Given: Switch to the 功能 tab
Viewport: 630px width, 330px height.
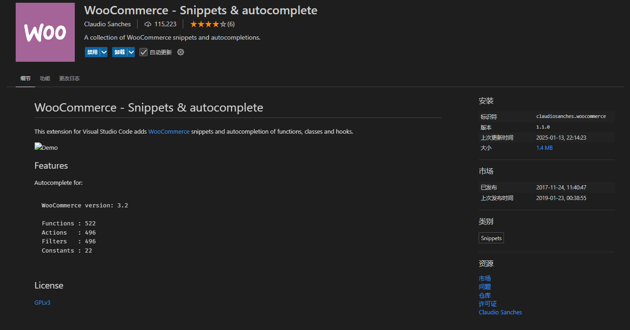Looking at the screenshot, I should [45, 78].
